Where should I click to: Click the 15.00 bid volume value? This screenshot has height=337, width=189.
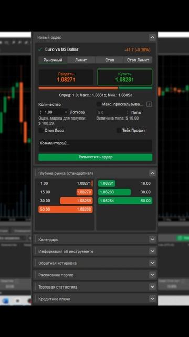pos(45,192)
